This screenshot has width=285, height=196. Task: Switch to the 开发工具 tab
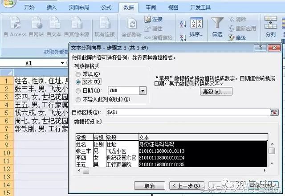200,7
